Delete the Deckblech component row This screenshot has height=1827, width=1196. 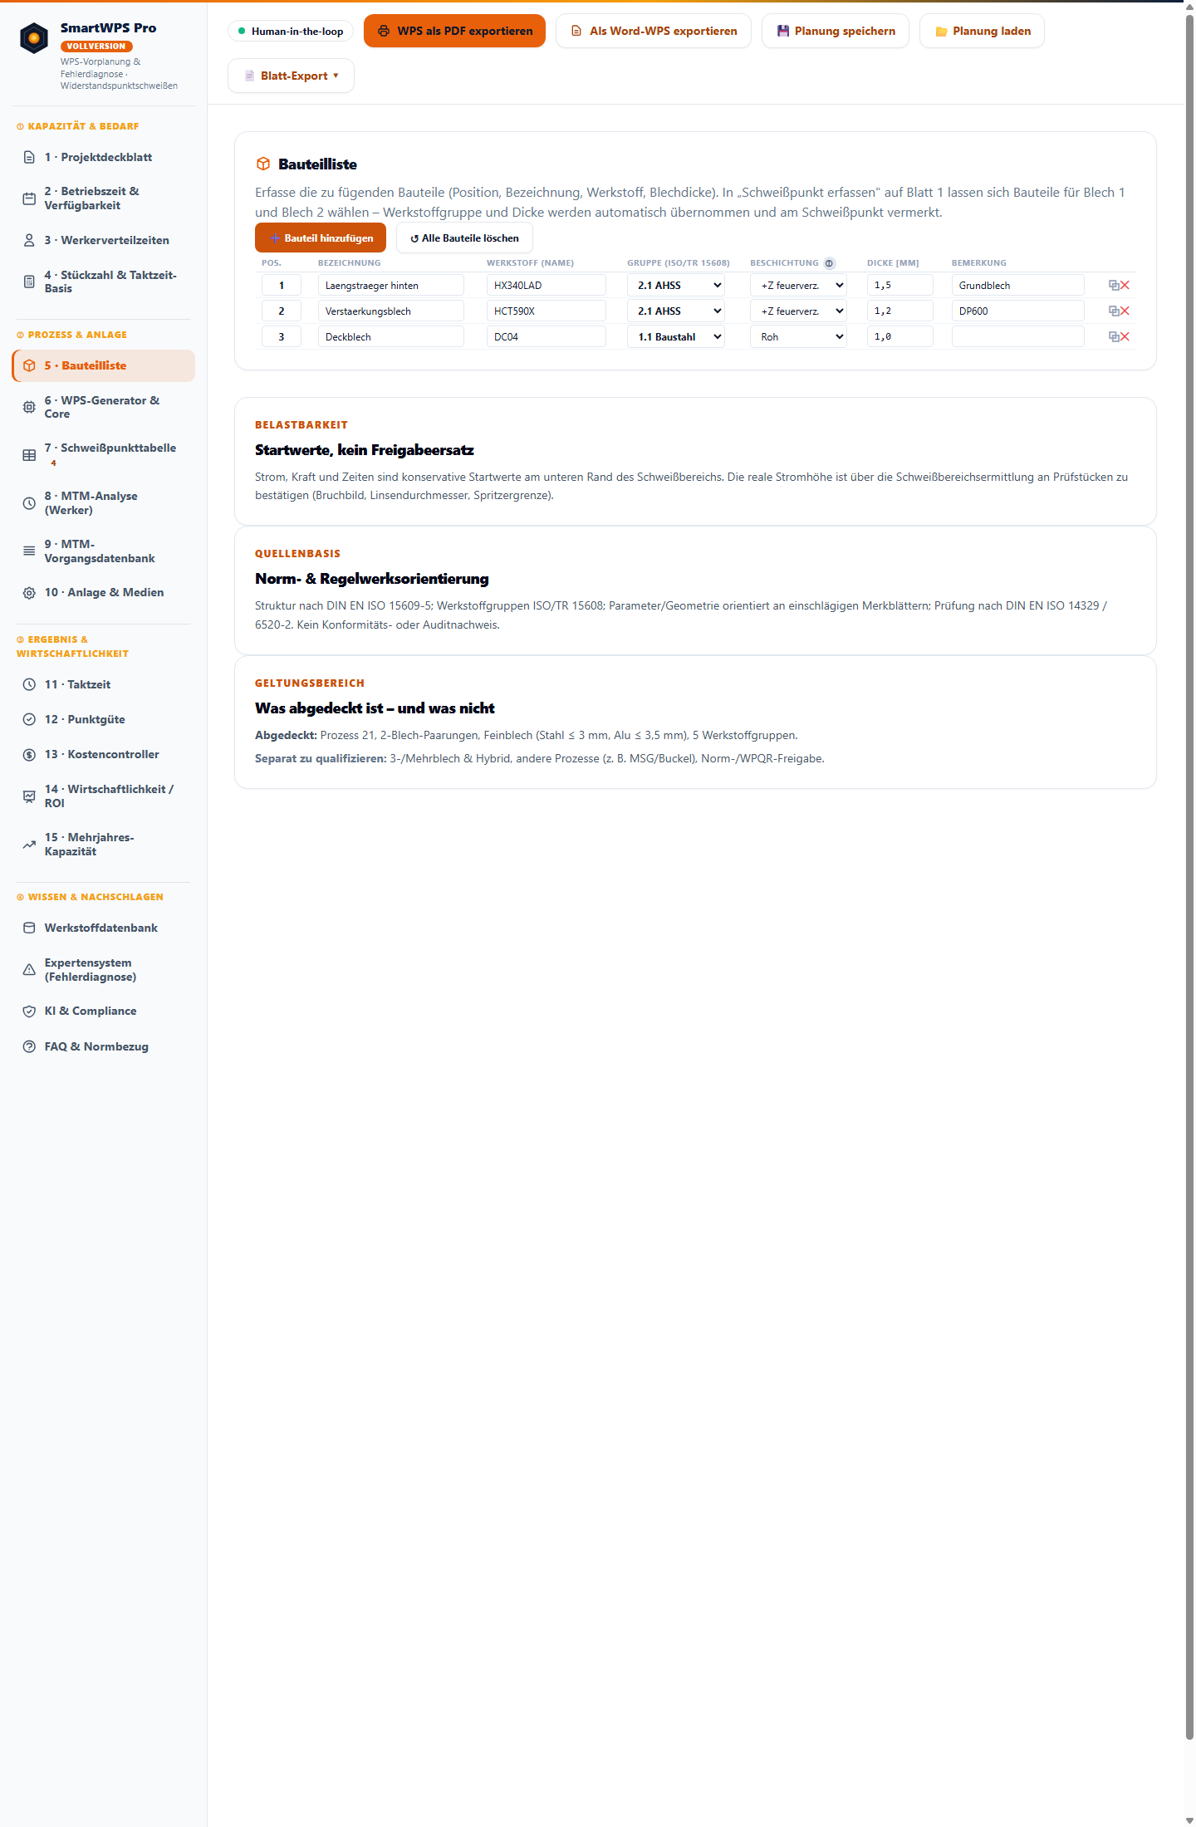tap(1125, 337)
